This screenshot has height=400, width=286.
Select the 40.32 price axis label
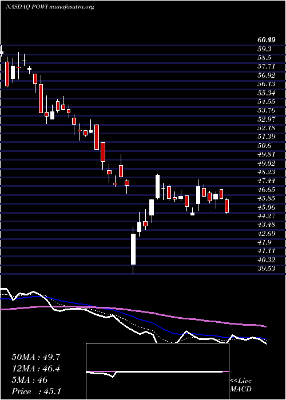click(x=266, y=260)
